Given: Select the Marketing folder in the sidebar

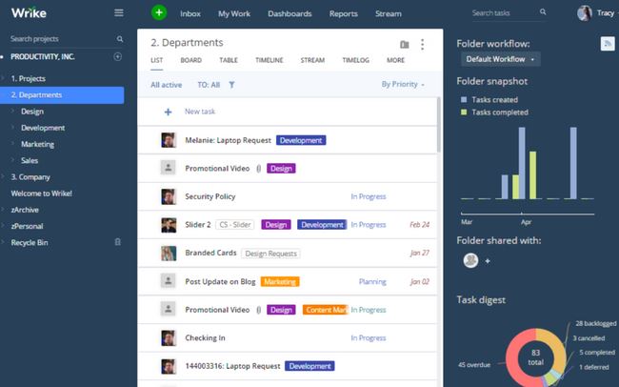Looking at the screenshot, I should [x=37, y=144].
